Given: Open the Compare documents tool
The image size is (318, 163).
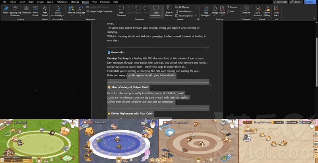Looking at the screenshot, I should [246, 10].
